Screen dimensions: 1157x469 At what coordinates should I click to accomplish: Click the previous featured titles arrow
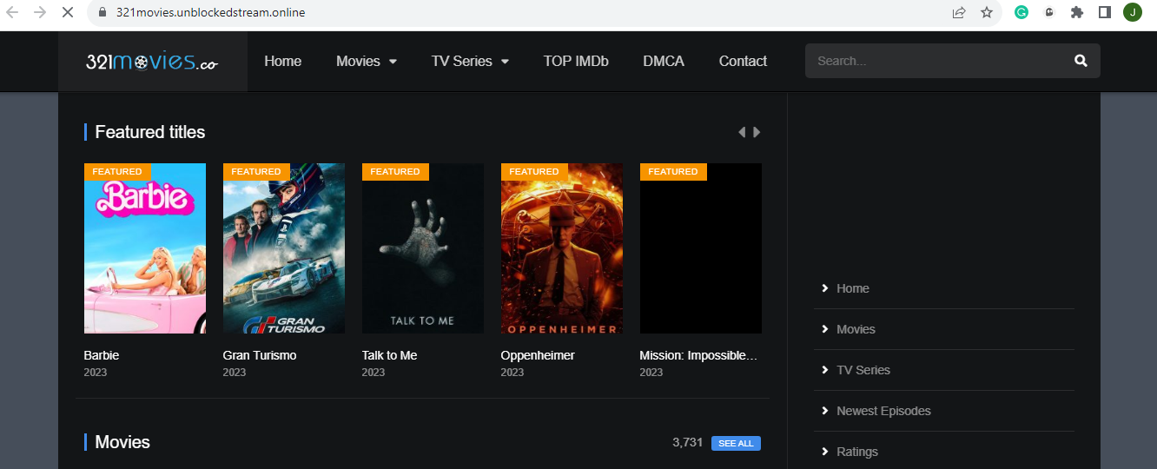(742, 132)
